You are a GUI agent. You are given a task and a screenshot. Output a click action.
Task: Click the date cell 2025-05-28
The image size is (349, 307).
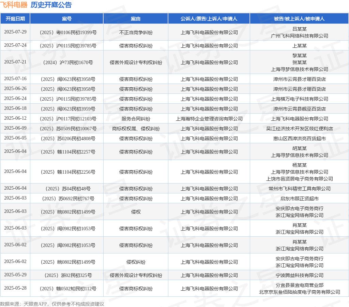point(15,288)
